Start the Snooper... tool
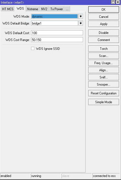The width and height of the screenshot is (121, 180). click(104, 84)
